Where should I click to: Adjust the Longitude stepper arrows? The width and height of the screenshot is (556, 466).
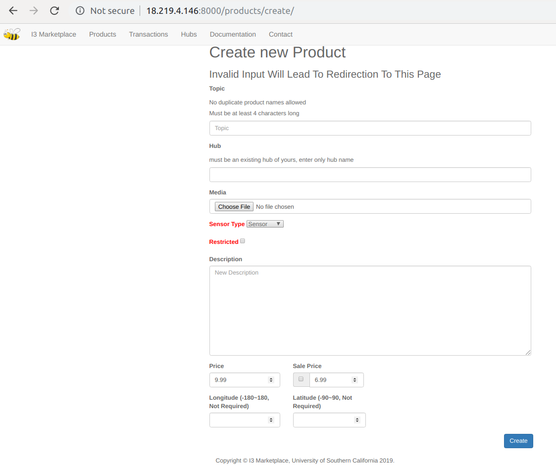pos(271,420)
